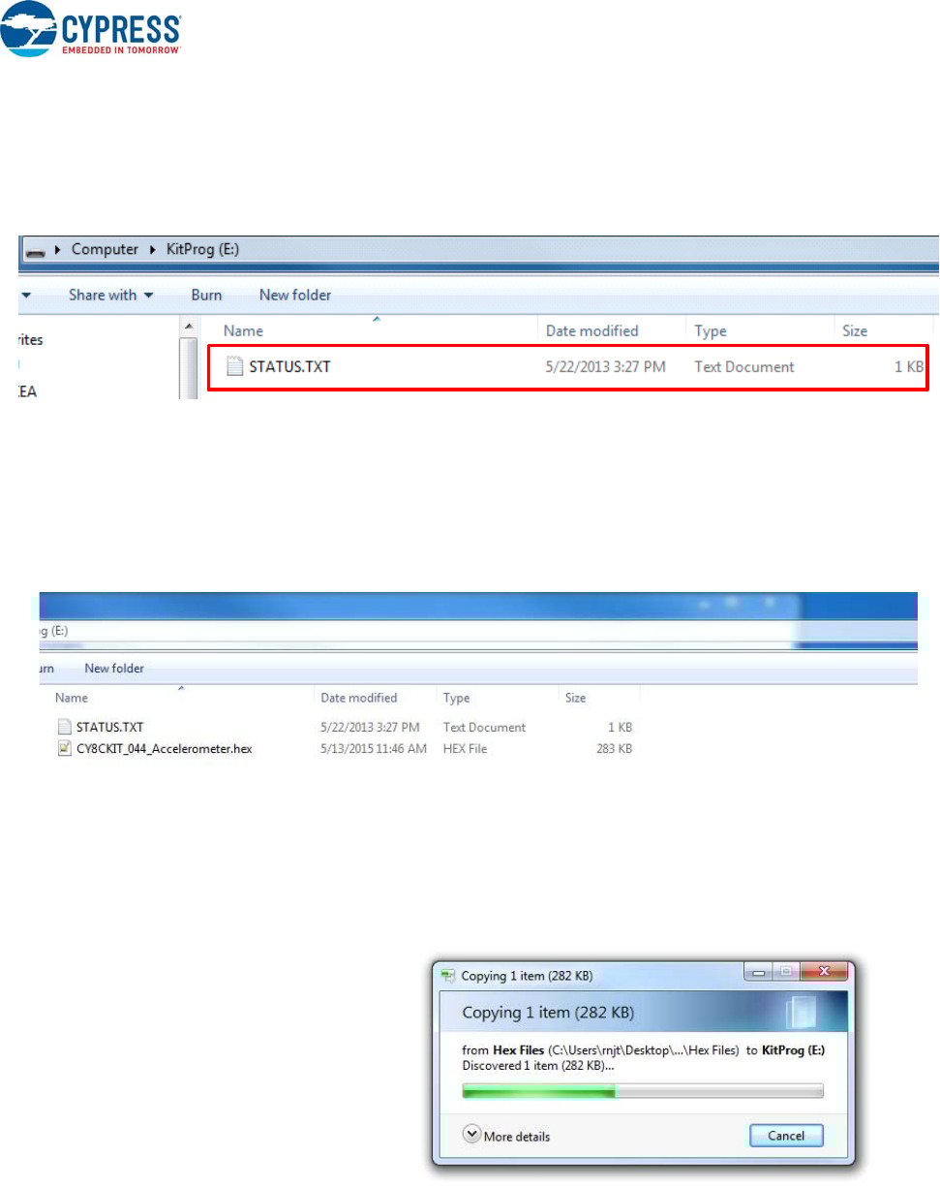Sort by Date modified column in top window
Image resolution: width=940 pixels, height=1188 pixels.
click(x=591, y=330)
